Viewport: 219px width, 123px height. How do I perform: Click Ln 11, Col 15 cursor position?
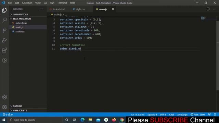(138, 114)
